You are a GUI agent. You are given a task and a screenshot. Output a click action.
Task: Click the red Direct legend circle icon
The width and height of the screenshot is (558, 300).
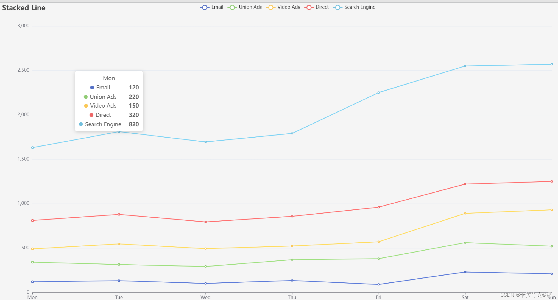pos(309,7)
